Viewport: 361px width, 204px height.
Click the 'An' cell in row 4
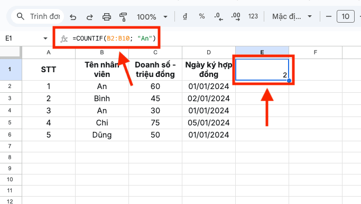click(x=102, y=111)
